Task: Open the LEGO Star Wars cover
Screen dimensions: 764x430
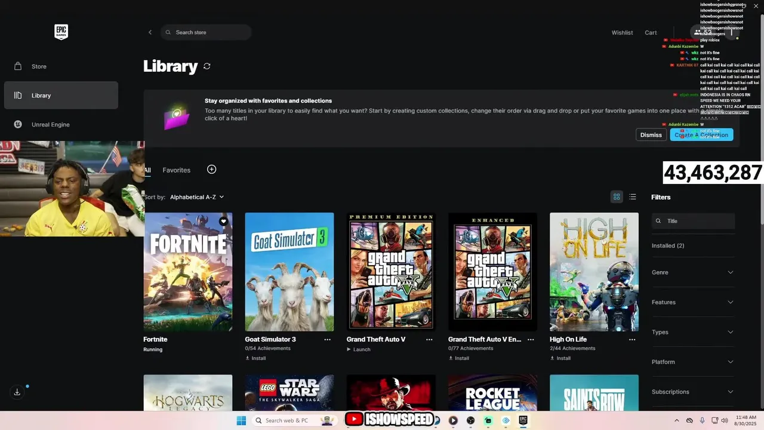Action: click(x=289, y=392)
